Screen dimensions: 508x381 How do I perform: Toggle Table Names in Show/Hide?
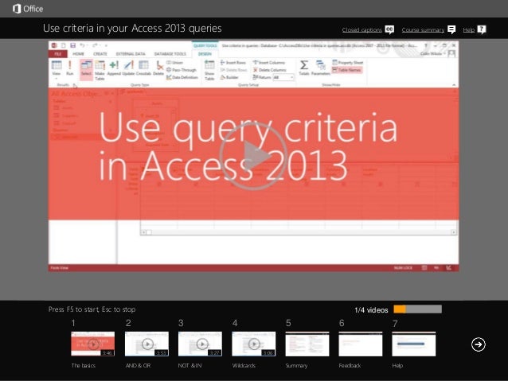(x=347, y=70)
